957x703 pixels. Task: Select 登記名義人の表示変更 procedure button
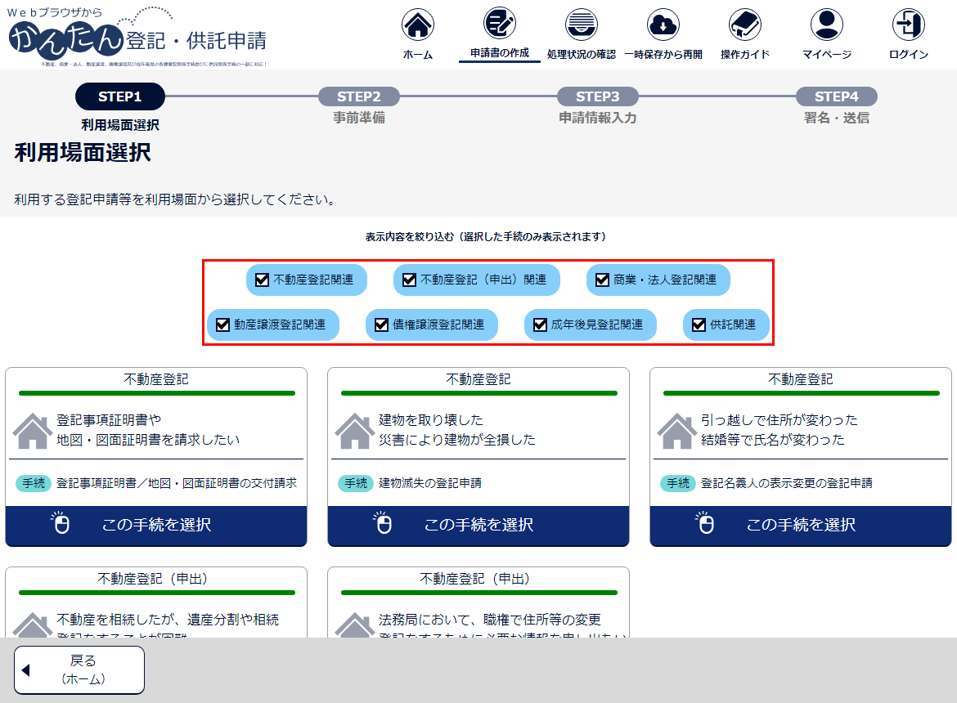point(801,525)
